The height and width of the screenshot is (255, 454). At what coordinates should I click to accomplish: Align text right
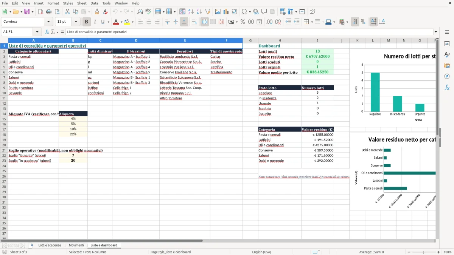pyautogui.click(x=157, y=22)
